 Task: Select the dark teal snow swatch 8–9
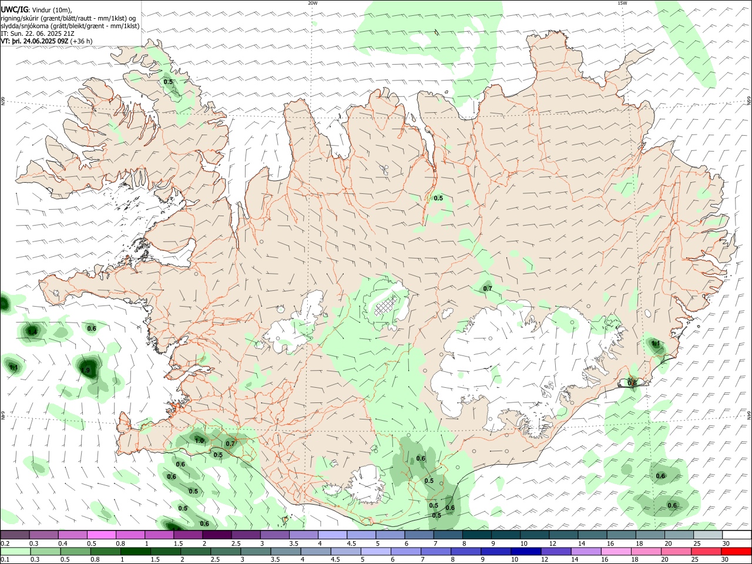[x=476, y=535]
